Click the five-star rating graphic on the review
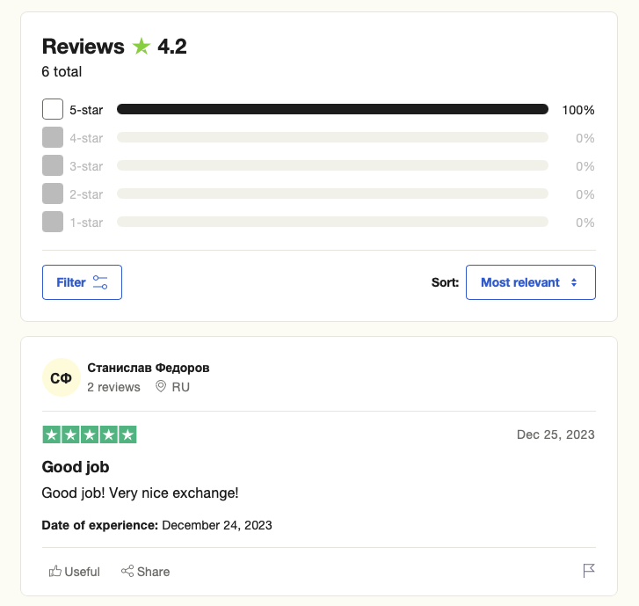The width and height of the screenshot is (639, 606). [x=90, y=434]
